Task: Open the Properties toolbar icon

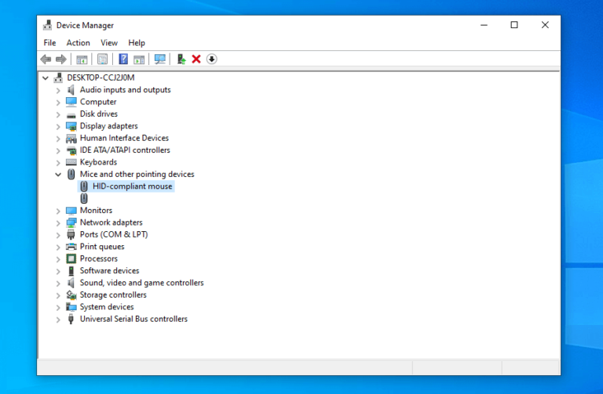Action: 102,59
